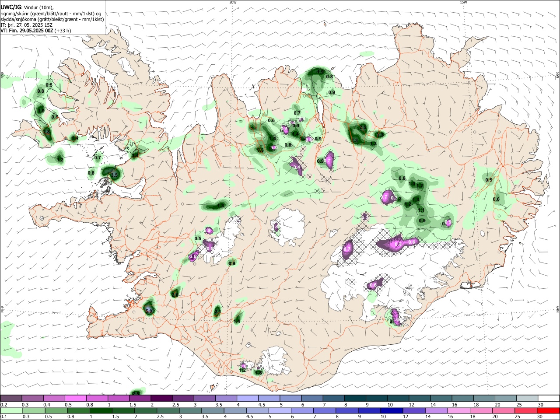Screen dimensions: 560x420
Task: Click the initial time 'IT: þri. 27. 05. 2025 15Z' text
Action: click(x=27, y=25)
